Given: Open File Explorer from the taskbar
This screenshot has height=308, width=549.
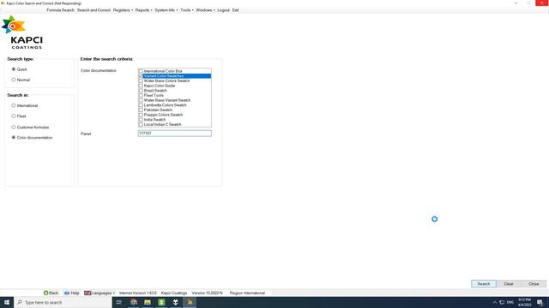Looking at the screenshot, I should pyautogui.click(x=148, y=302).
